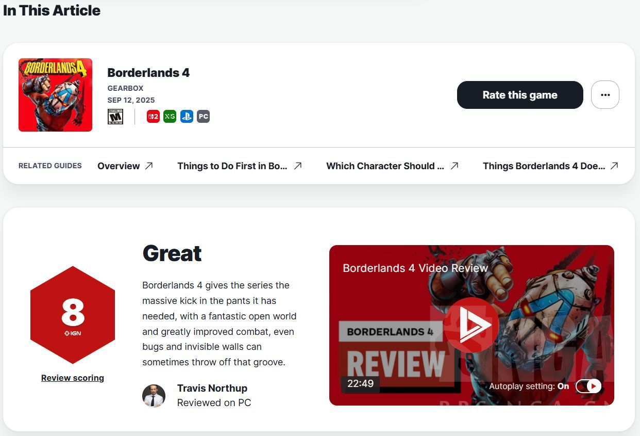Click the Rate this game button
Image resolution: width=640 pixels, height=436 pixels.
pos(520,95)
